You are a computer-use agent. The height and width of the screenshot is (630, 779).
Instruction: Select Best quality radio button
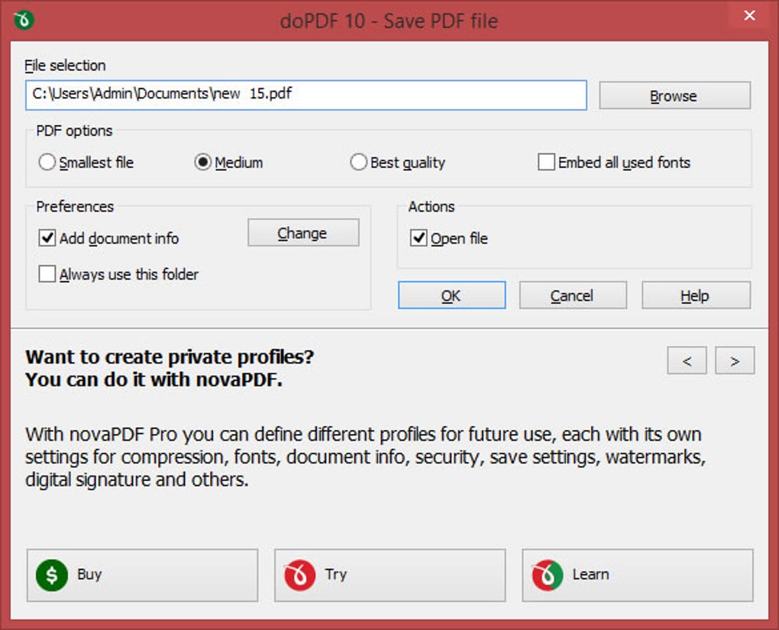point(358,162)
